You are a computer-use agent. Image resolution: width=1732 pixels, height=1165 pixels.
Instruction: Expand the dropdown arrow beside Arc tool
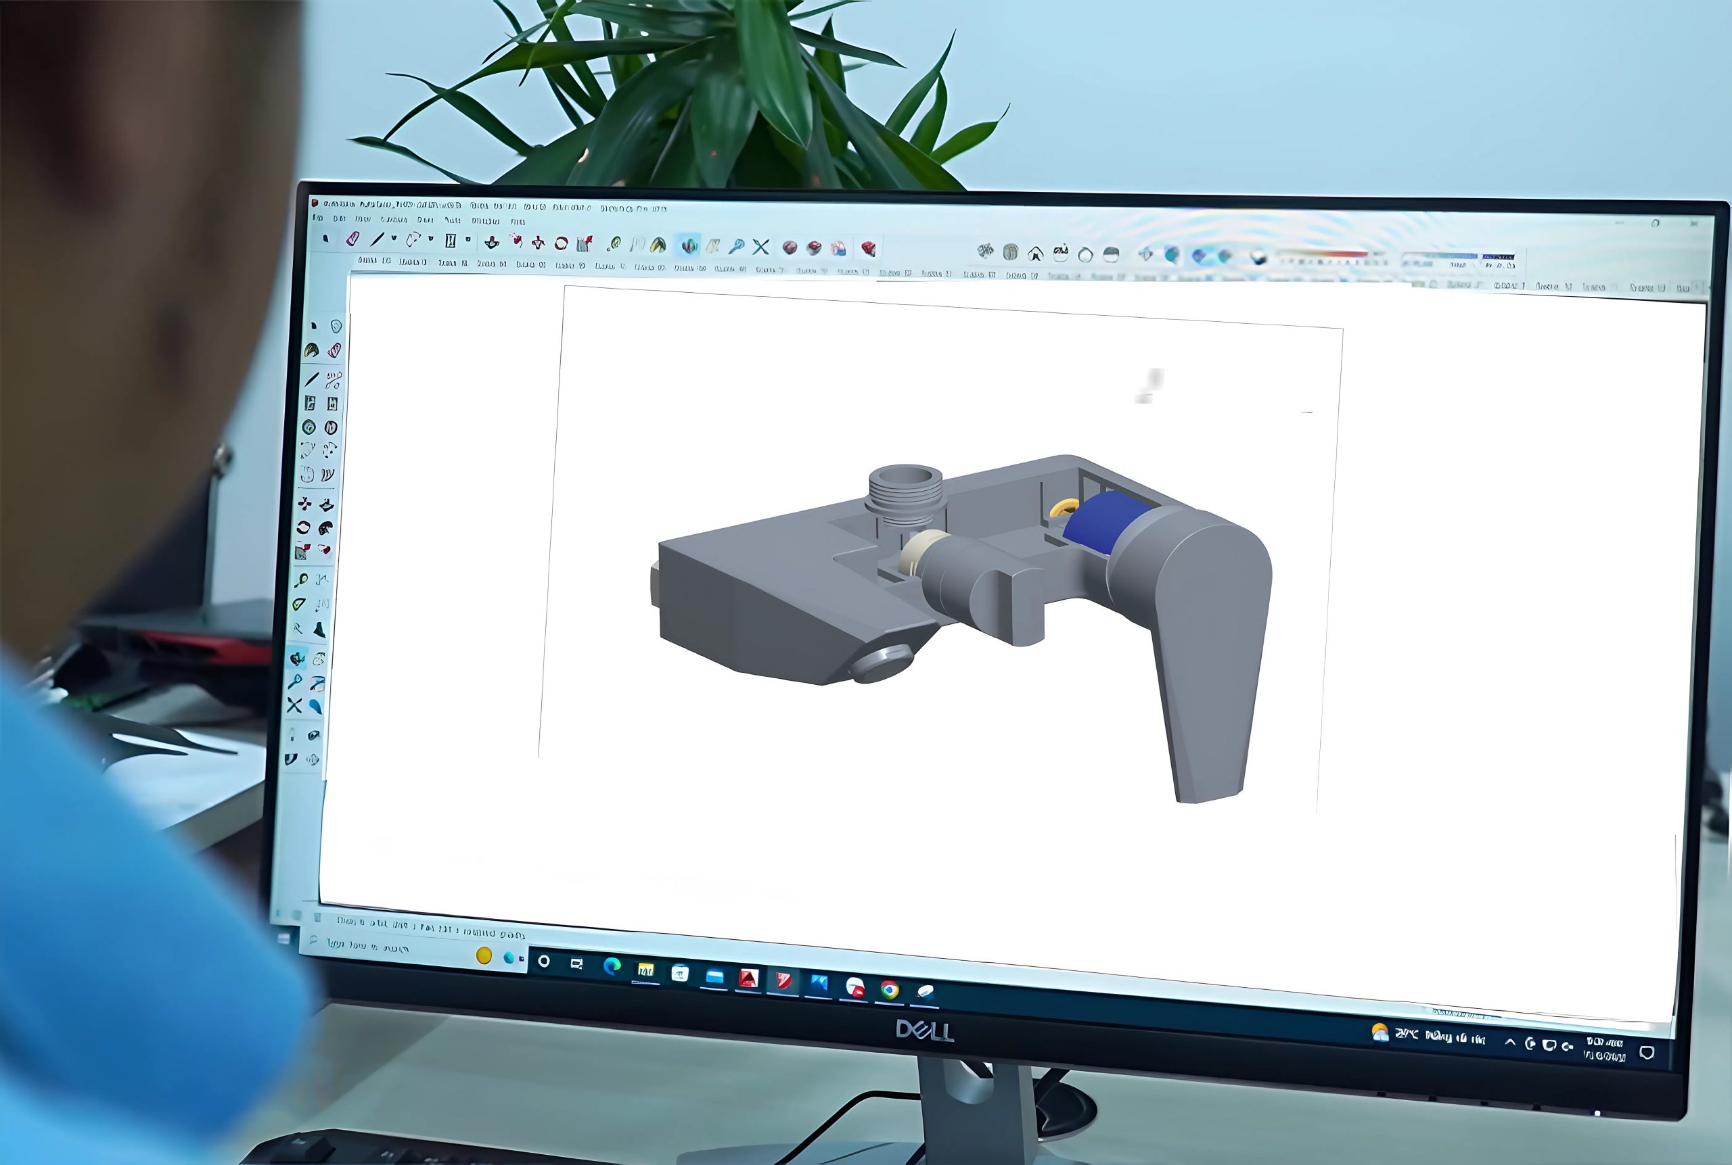pyautogui.click(x=430, y=239)
